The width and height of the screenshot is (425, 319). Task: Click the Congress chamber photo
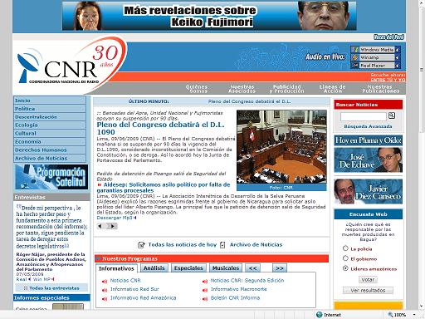click(281, 147)
